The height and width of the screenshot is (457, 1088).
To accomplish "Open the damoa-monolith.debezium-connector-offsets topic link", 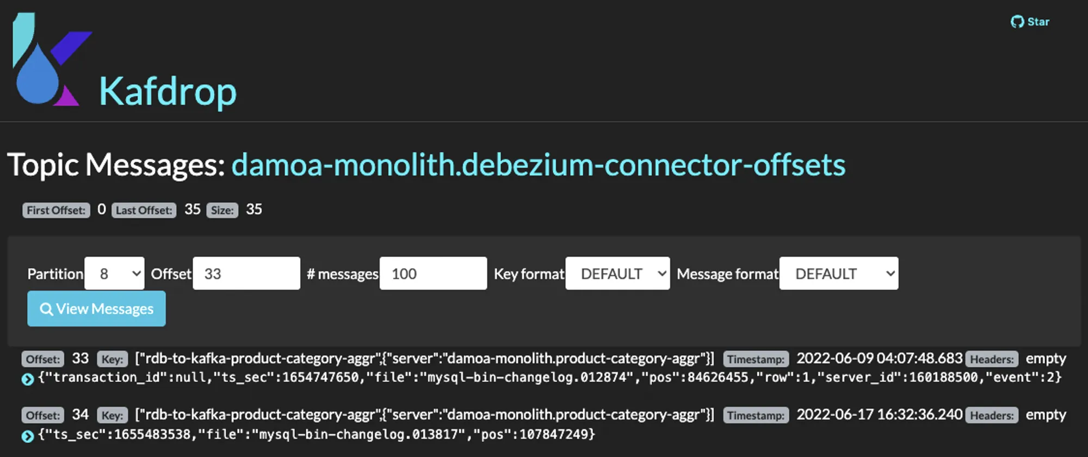I will click(538, 165).
